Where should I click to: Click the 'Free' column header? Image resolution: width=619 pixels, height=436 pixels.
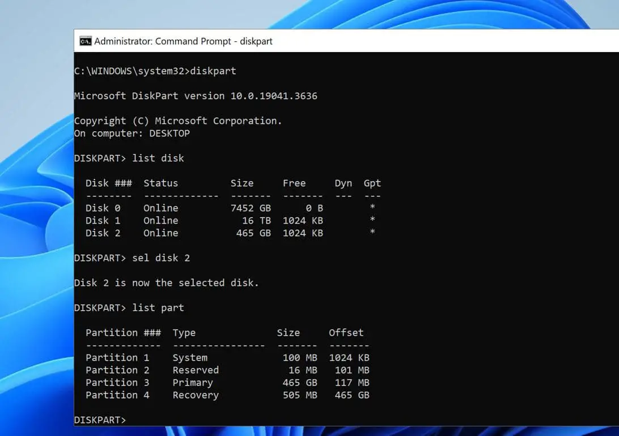[294, 183]
